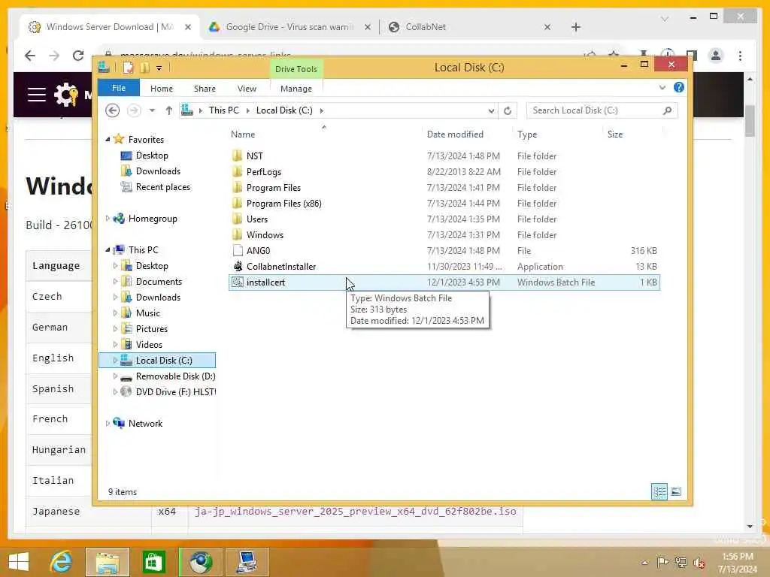
Task: Select the installcert batch file icon
Action: click(x=237, y=282)
